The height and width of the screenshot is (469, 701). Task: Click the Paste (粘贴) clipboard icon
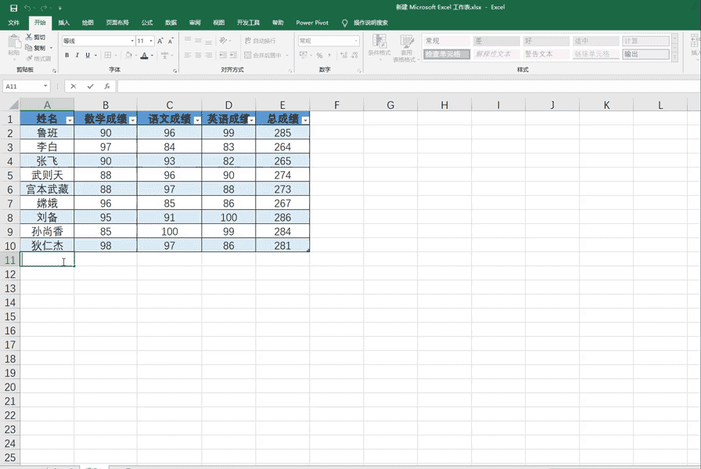pos(14,42)
